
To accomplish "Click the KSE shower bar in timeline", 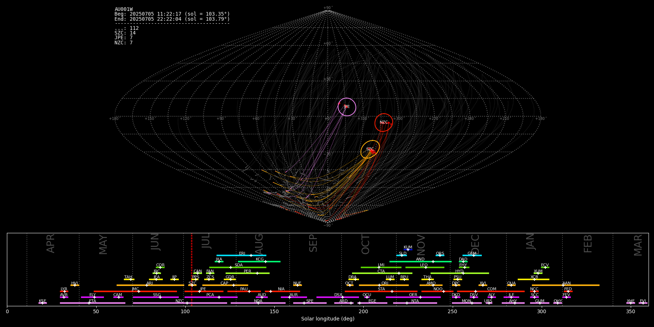I will [43, 303].
